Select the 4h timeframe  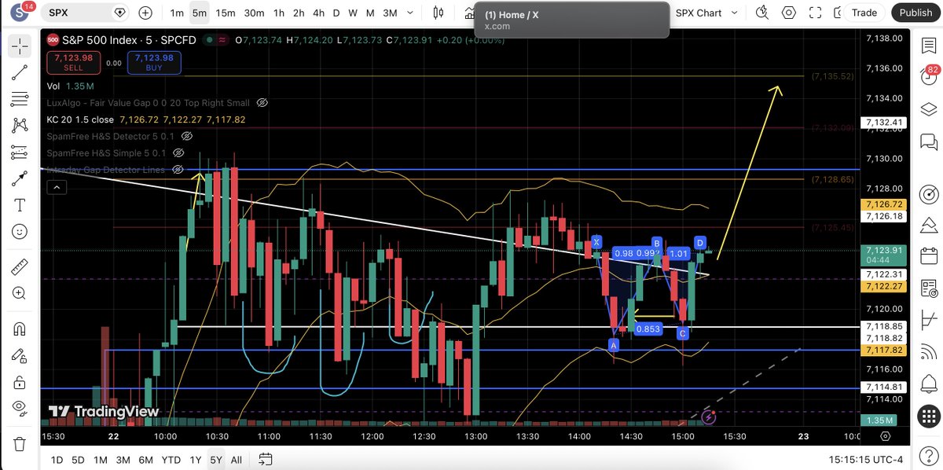(317, 13)
